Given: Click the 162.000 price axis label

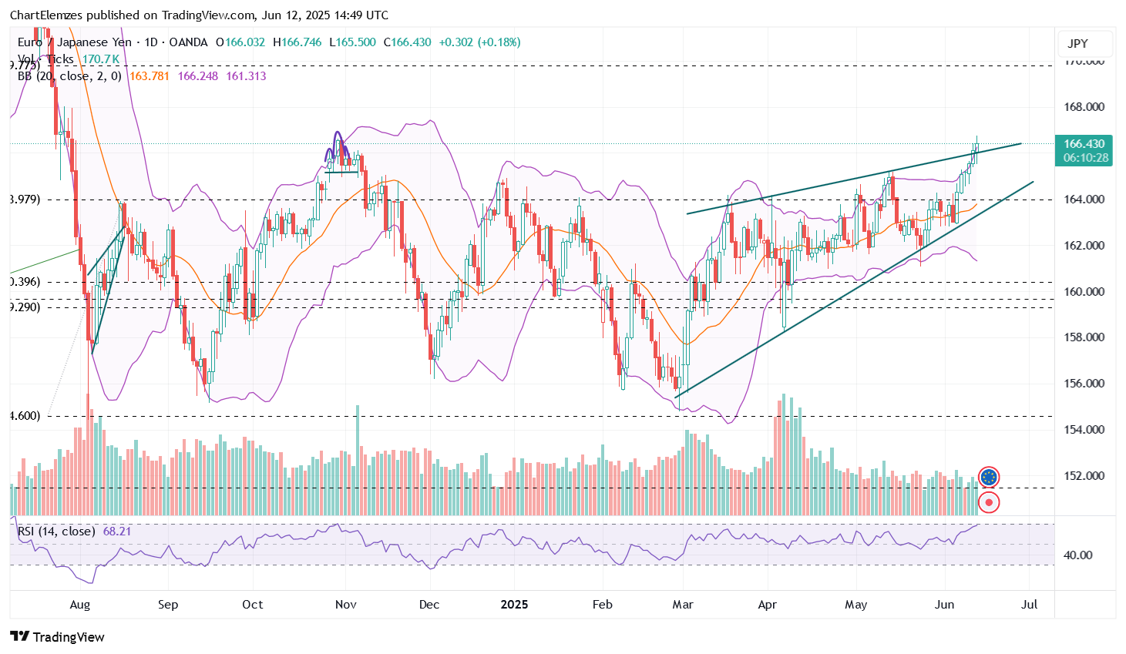Looking at the screenshot, I should click(x=1084, y=246).
